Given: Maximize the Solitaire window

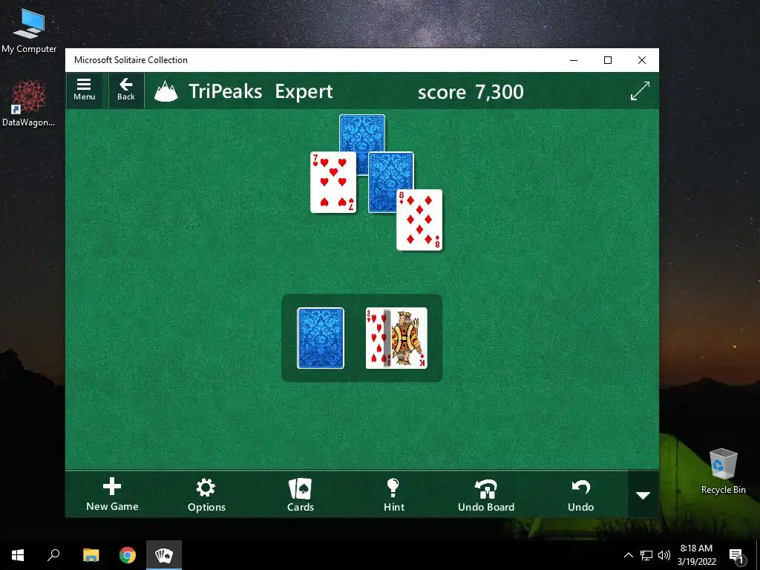Looking at the screenshot, I should click(608, 60).
